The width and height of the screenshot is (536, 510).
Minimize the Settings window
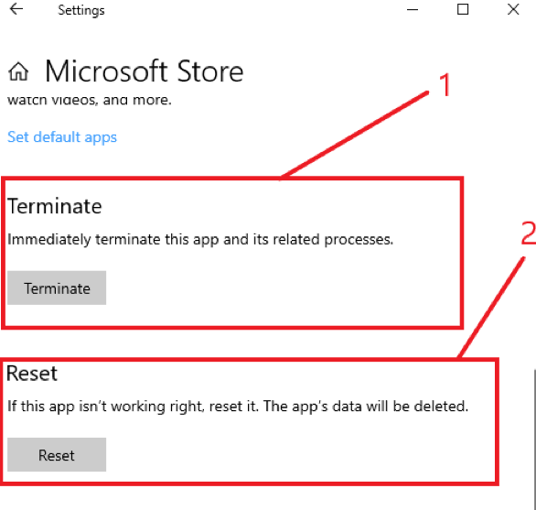click(x=413, y=9)
